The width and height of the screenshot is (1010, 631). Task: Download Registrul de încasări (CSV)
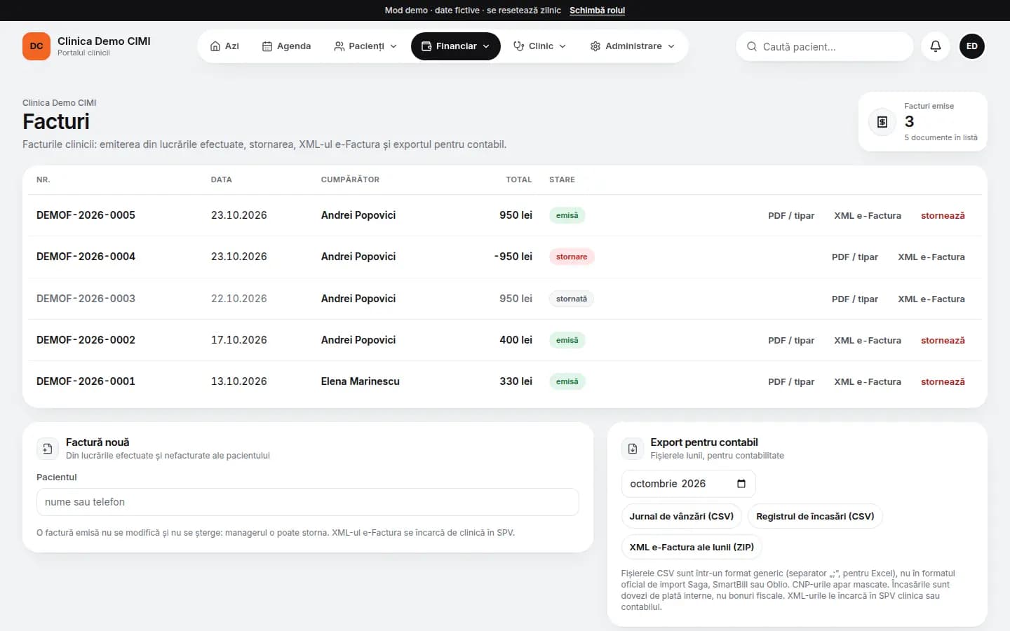815,516
